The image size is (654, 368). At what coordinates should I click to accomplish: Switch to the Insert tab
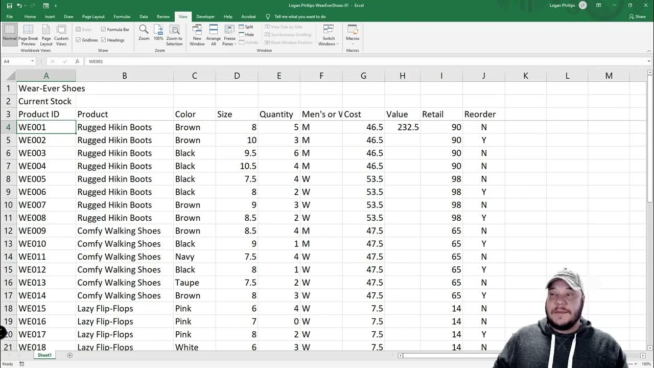50,16
